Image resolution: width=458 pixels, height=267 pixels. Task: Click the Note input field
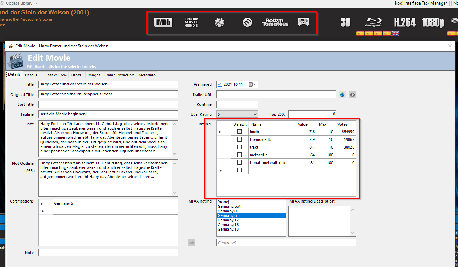coord(108,253)
